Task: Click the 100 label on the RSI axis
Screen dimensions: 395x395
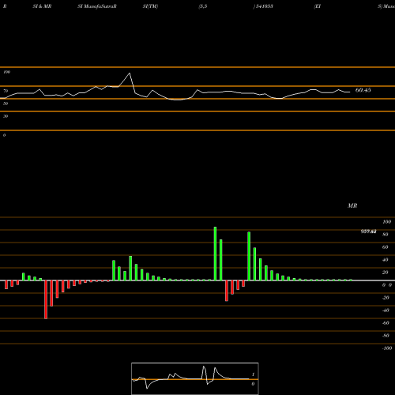Action: click(x=6, y=72)
